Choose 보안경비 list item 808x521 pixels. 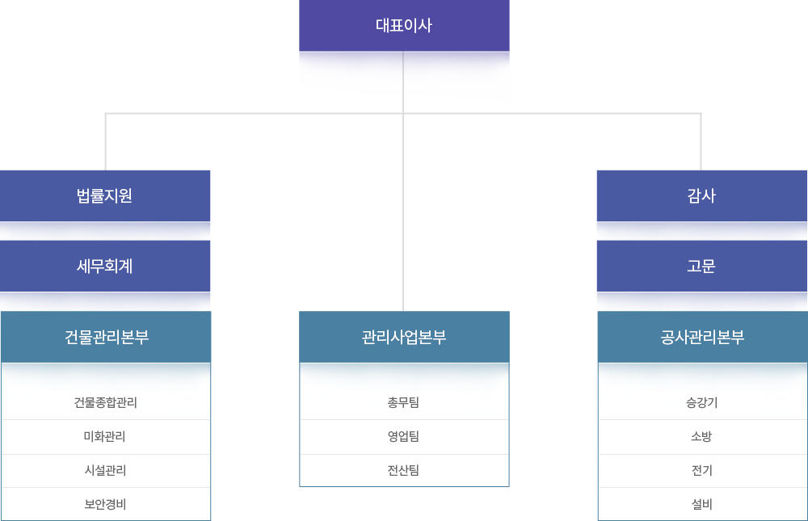pyautogui.click(x=106, y=505)
